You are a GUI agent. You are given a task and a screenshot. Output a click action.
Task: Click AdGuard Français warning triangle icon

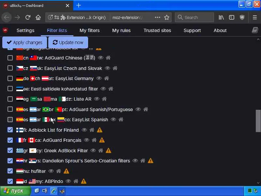(102, 140)
